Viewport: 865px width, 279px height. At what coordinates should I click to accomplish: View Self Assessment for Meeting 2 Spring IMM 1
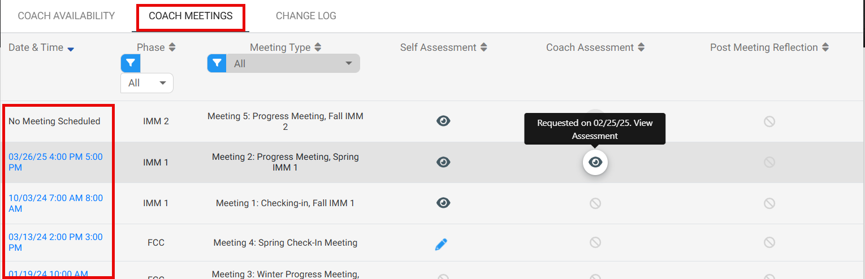tap(443, 162)
